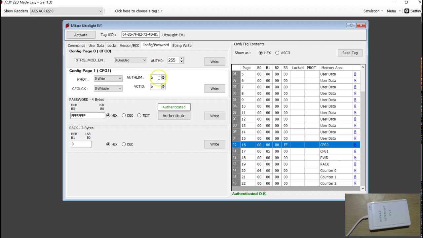Click the Read Tag button
This screenshot has width=423, height=238.
click(350, 53)
